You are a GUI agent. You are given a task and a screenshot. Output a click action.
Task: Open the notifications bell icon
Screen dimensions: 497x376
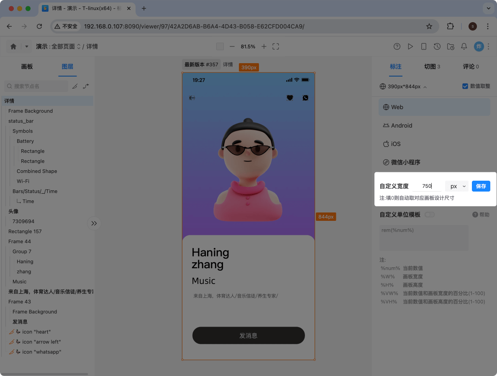[464, 46]
